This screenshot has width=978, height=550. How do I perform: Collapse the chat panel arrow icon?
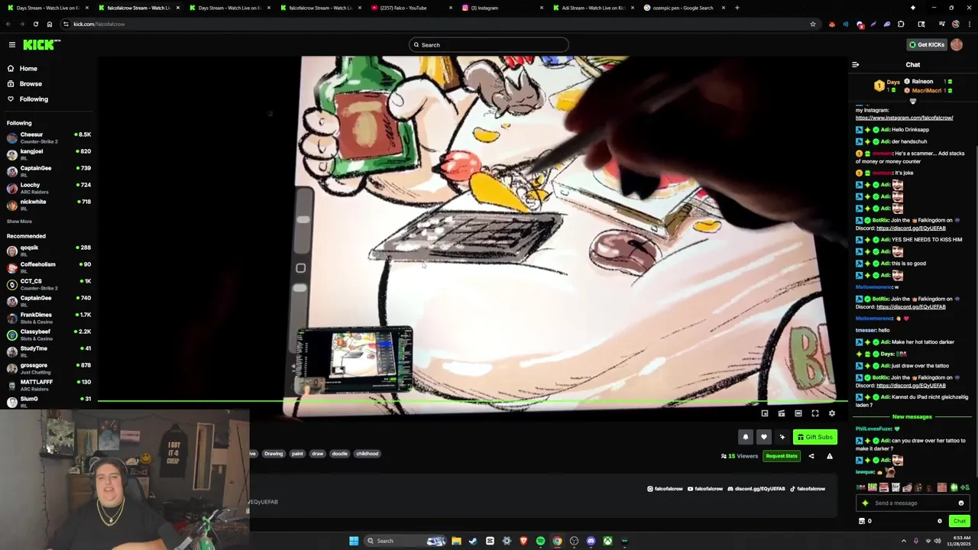point(856,65)
